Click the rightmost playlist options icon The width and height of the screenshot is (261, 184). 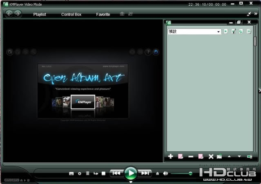(x=249, y=31)
